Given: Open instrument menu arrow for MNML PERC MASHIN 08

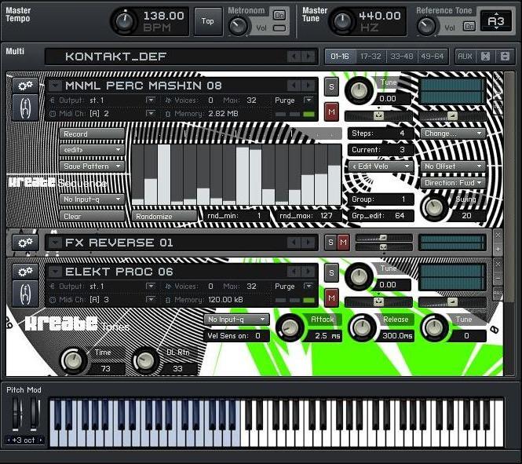Looking at the screenshot, I should (x=55, y=86).
